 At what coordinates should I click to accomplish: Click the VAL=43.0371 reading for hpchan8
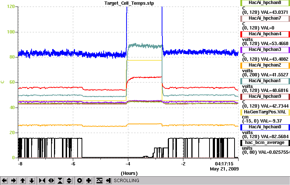click(x=274, y=12)
